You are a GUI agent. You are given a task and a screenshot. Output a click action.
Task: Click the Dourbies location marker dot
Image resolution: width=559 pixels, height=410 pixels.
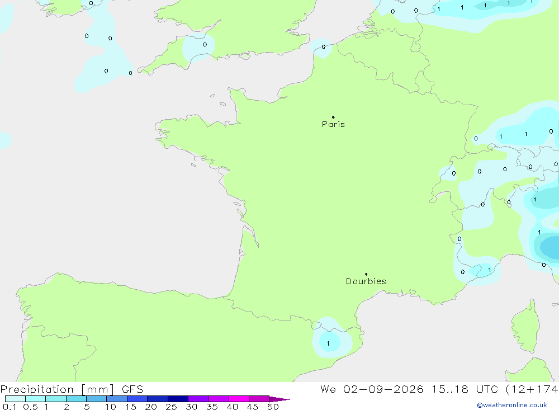[366, 274]
